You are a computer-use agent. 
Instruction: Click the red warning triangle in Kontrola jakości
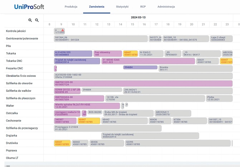pyautogui.click(x=63, y=30)
